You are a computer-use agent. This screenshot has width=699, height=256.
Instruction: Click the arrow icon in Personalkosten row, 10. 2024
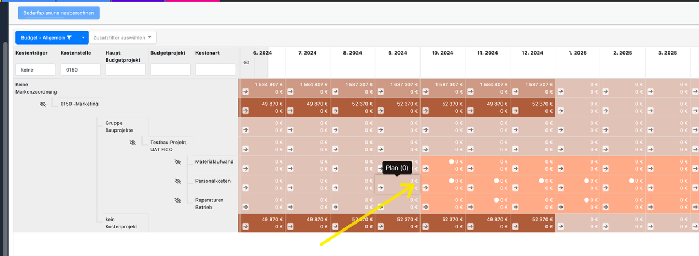click(425, 188)
